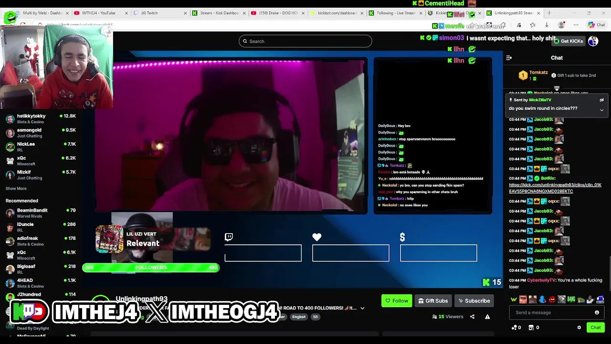611x344 pixels.
Task: Open BeaminBandit channel avatar in Recommended
Action: (10, 213)
